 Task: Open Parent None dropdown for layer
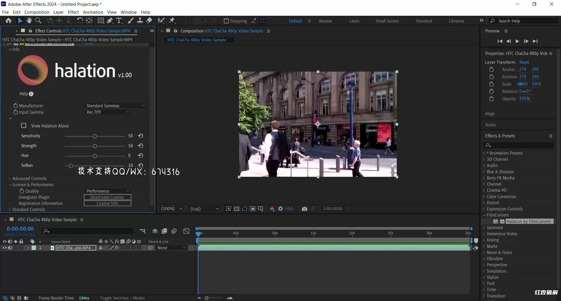171,248
